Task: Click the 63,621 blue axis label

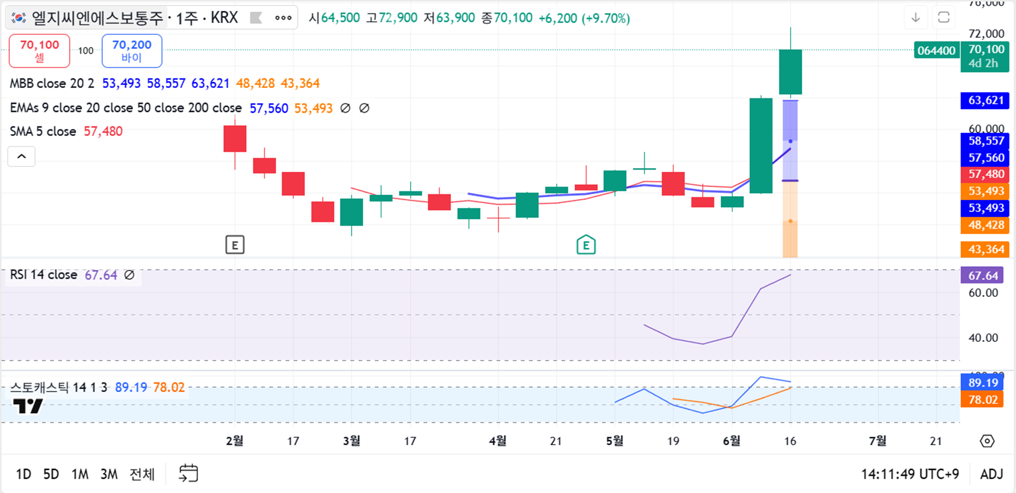Action: 985,100
